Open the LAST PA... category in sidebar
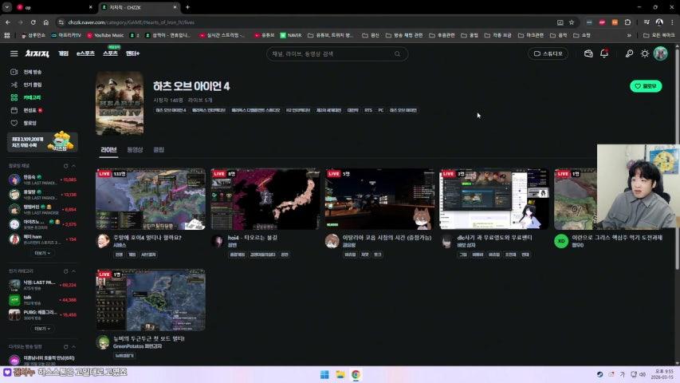680x383 pixels. click(42, 285)
